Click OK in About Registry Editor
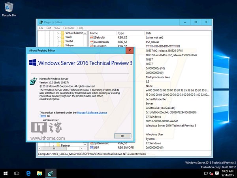 tap(122, 136)
